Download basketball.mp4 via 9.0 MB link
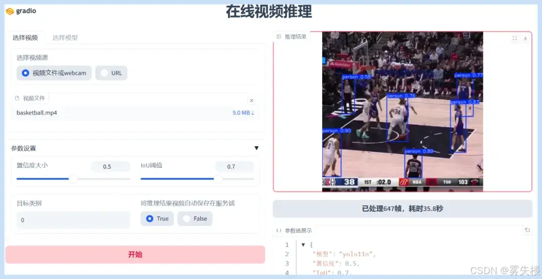The image size is (542, 279). 243,113
